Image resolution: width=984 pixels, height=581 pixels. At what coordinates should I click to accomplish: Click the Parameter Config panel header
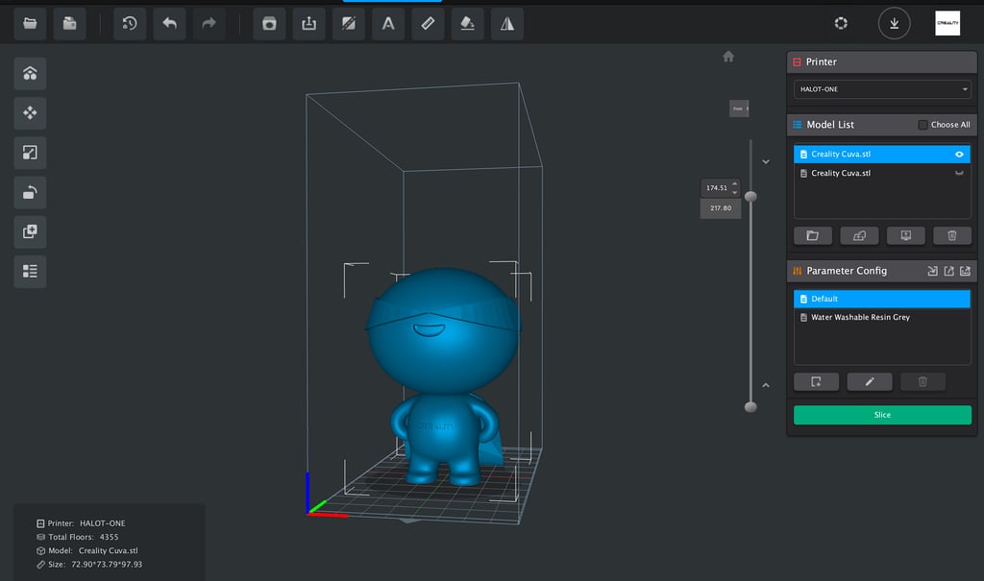click(882, 271)
